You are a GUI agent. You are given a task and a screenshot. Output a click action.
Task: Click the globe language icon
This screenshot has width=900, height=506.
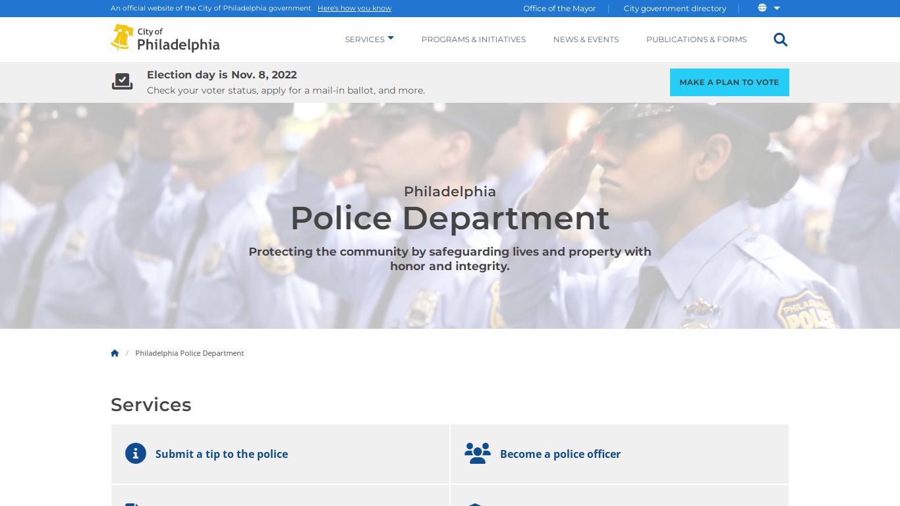pos(762,8)
